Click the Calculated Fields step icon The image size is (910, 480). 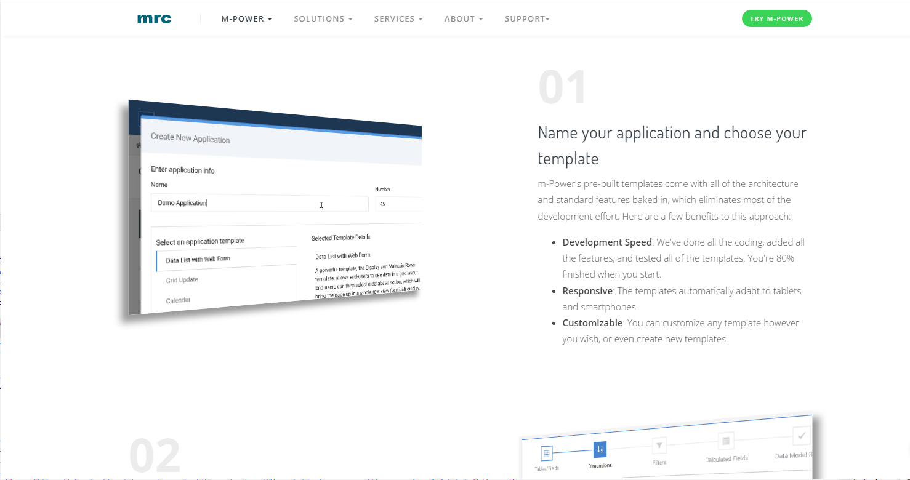click(x=726, y=441)
